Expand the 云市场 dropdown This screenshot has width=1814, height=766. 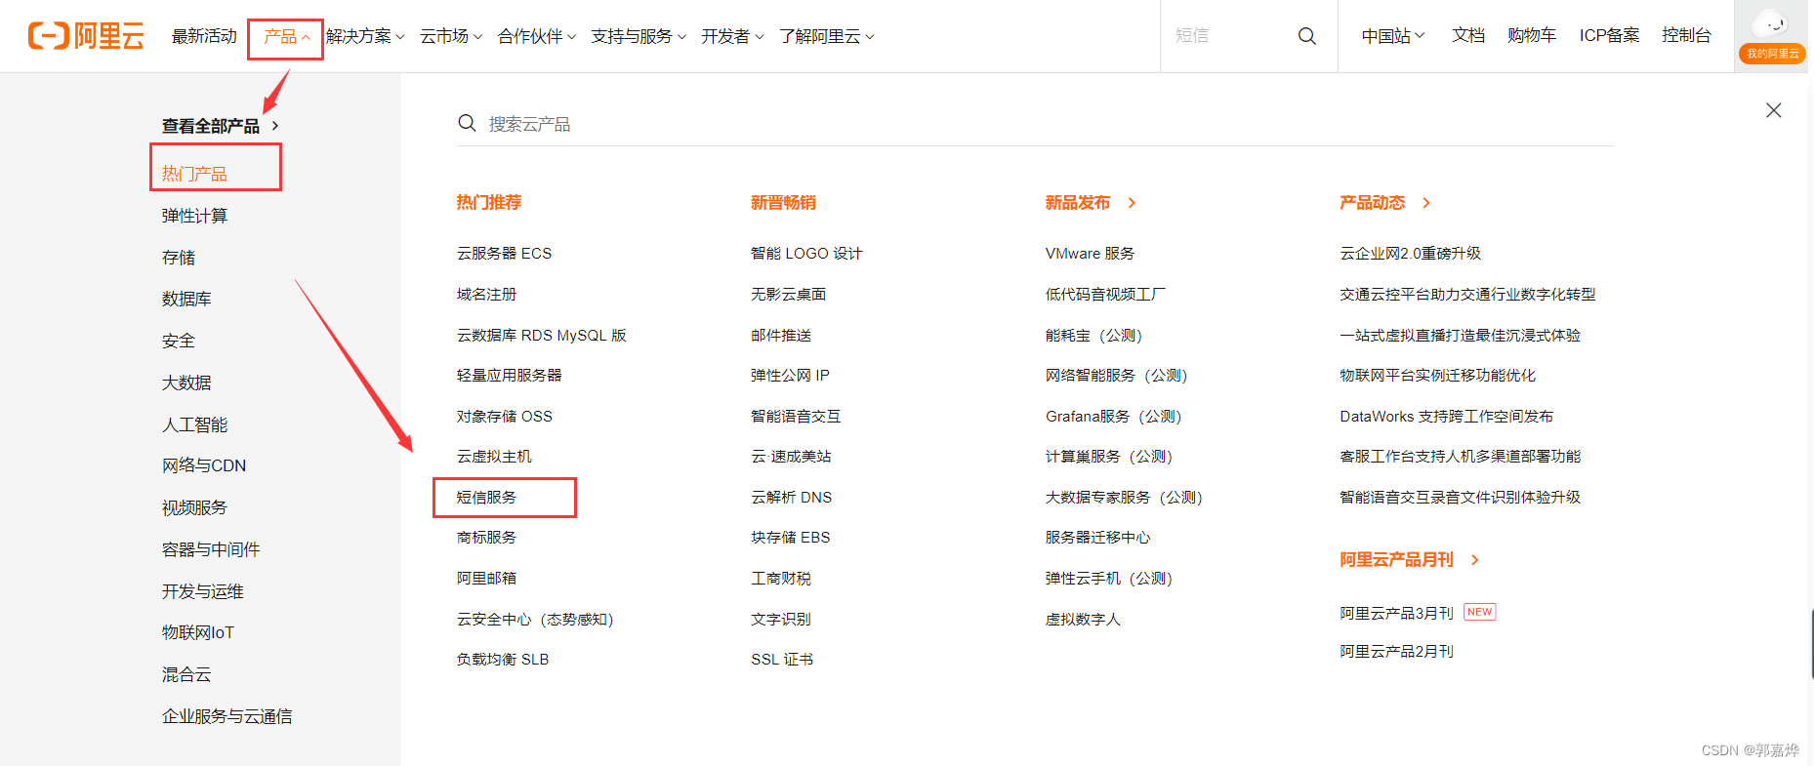451,37
